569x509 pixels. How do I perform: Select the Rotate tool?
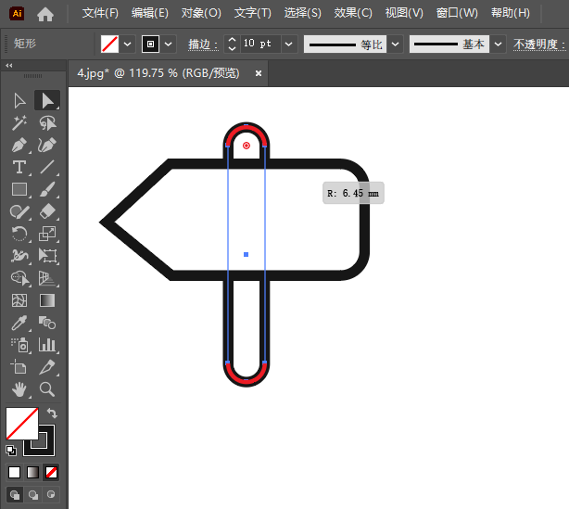19,234
